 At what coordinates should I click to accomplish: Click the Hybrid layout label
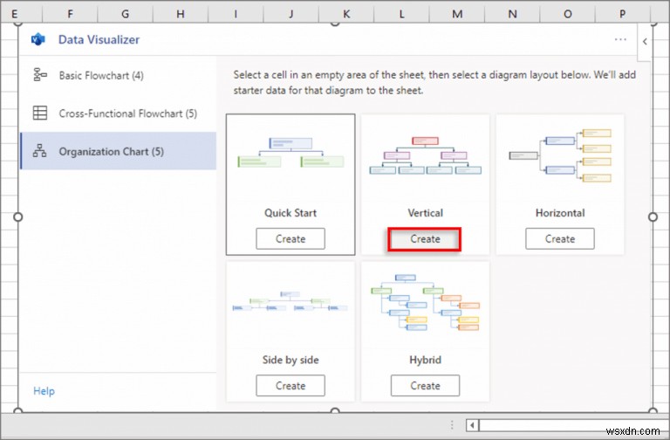425,360
